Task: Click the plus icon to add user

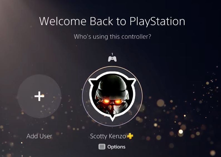Action: point(39,96)
